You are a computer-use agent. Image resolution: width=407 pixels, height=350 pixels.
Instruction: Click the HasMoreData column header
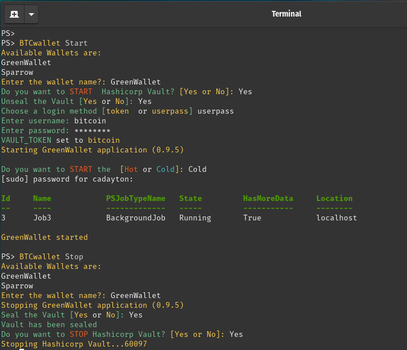point(268,198)
